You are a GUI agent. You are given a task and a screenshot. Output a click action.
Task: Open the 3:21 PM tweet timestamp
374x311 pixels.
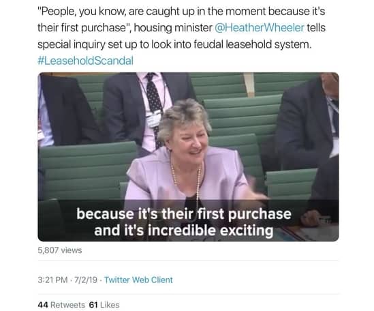pyautogui.click(x=52, y=280)
